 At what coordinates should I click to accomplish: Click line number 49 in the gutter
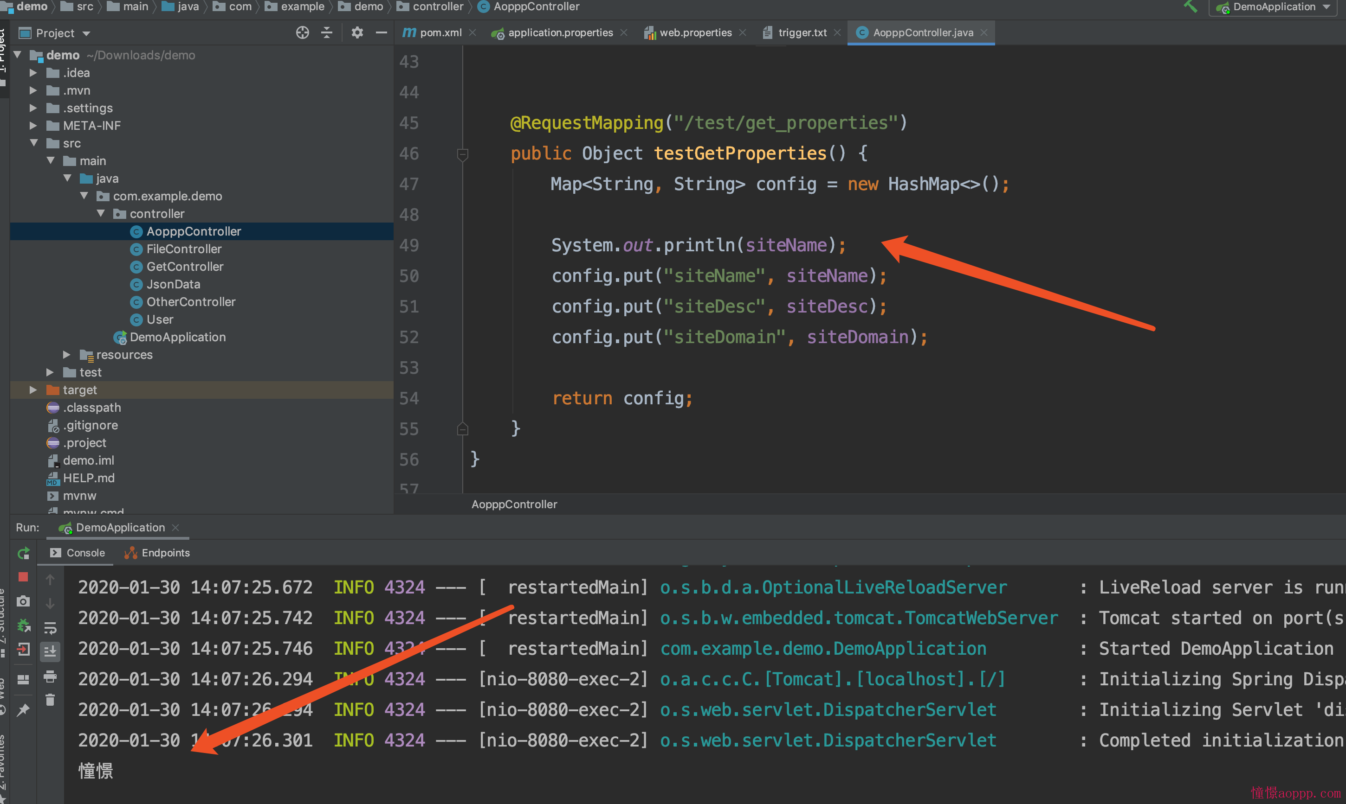click(x=409, y=245)
